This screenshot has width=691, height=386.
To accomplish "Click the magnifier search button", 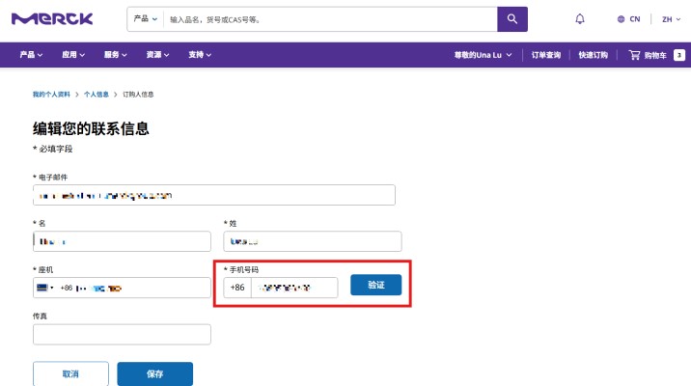I will click(512, 18).
